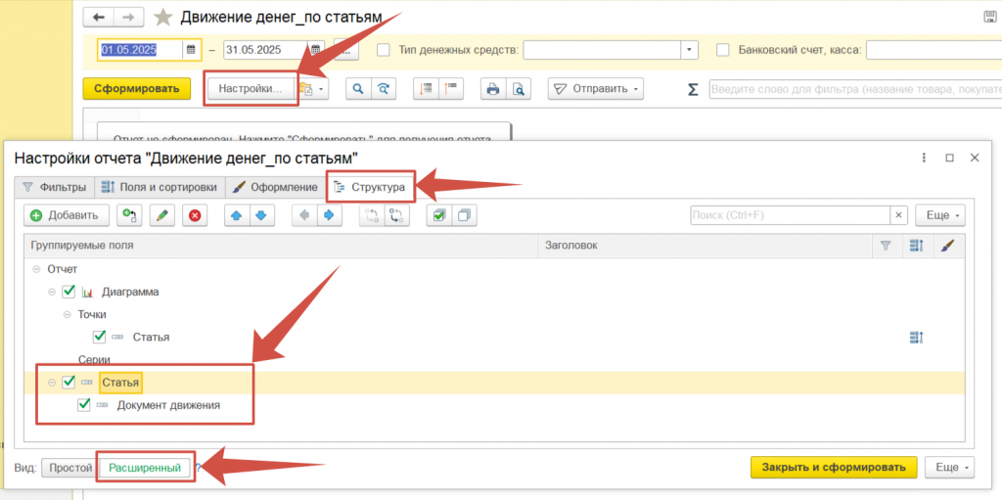Click the Поиск (Ctrl+F) search field
Image resolution: width=1002 pixels, height=500 pixels.
[790, 215]
